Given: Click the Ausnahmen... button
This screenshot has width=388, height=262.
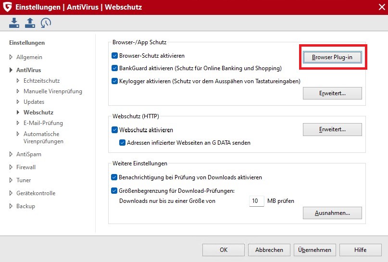Looking at the screenshot, I should pyautogui.click(x=332, y=212).
